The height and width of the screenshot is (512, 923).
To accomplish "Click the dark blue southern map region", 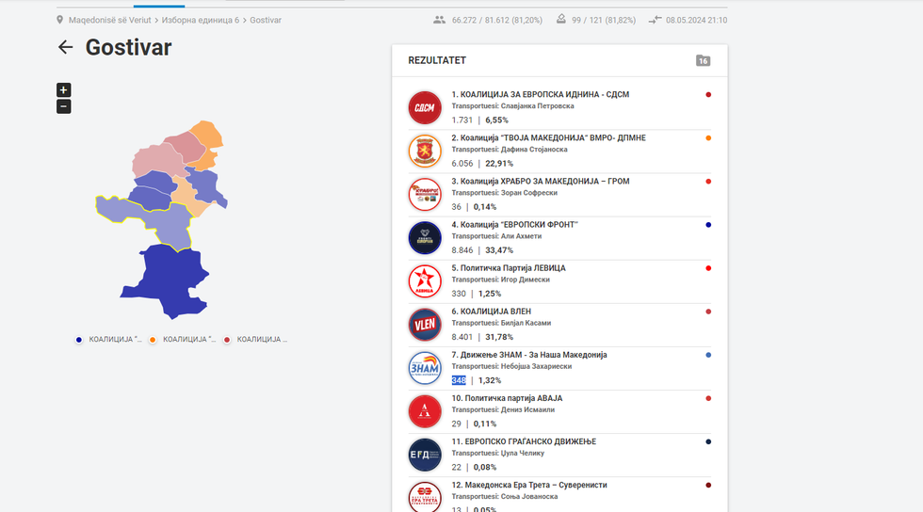I will tap(165, 278).
